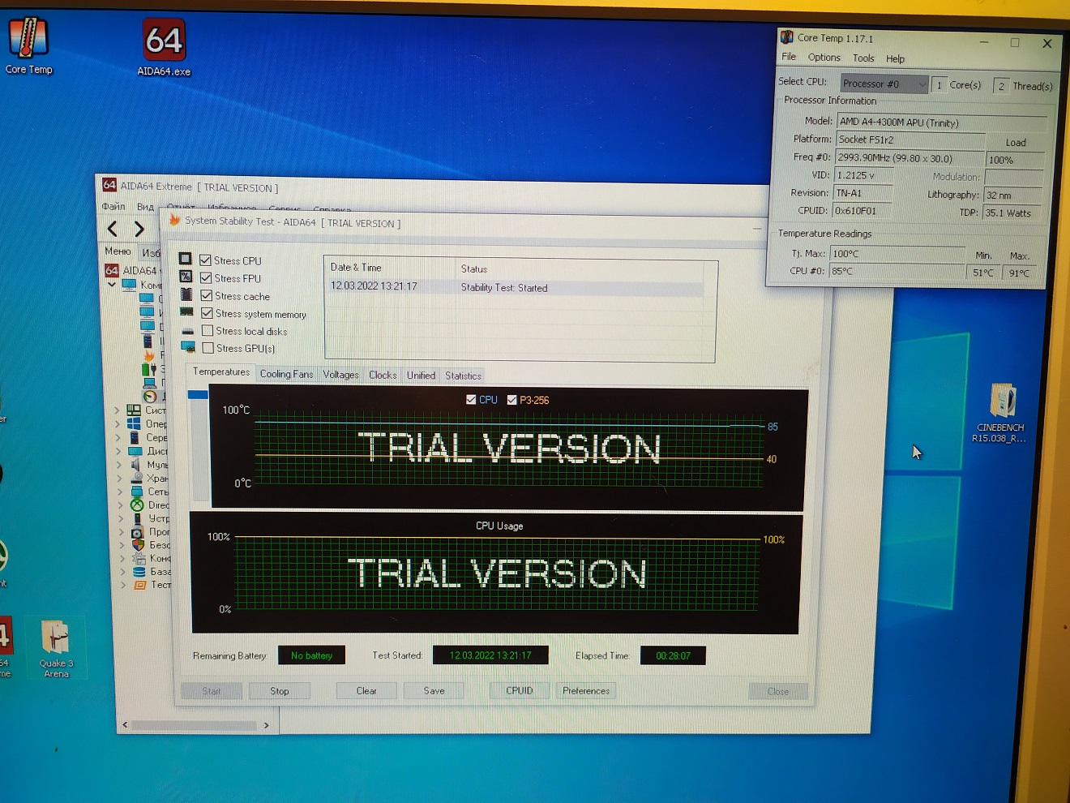The width and height of the screenshot is (1070, 803).
Task: Select the Прог (programs) tree icon
Action: tap(138, 532)
